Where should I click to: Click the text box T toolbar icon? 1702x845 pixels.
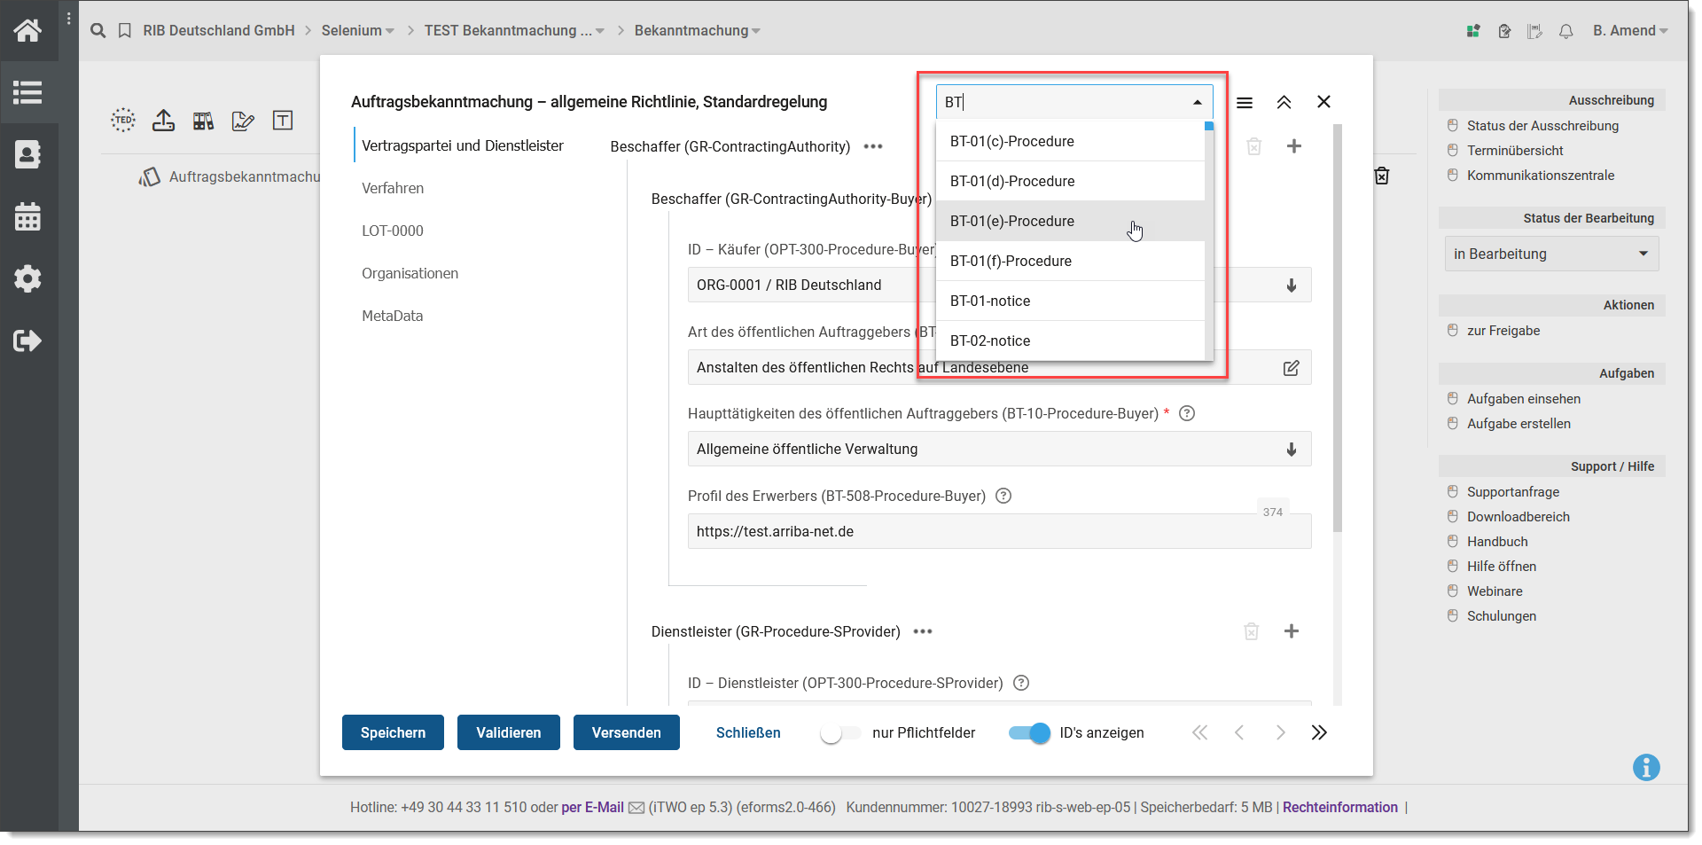click(283, 121)
